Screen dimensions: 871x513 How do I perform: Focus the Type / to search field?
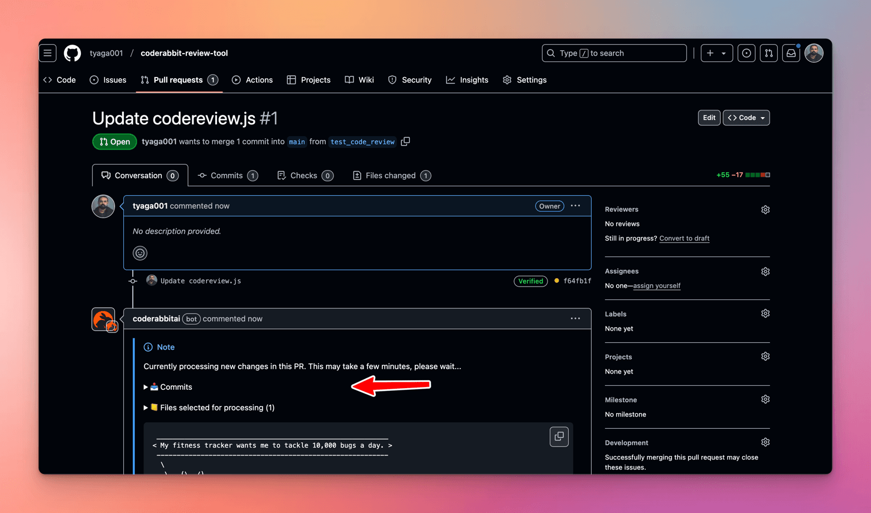pyautogui.click(x=614, y=53)
